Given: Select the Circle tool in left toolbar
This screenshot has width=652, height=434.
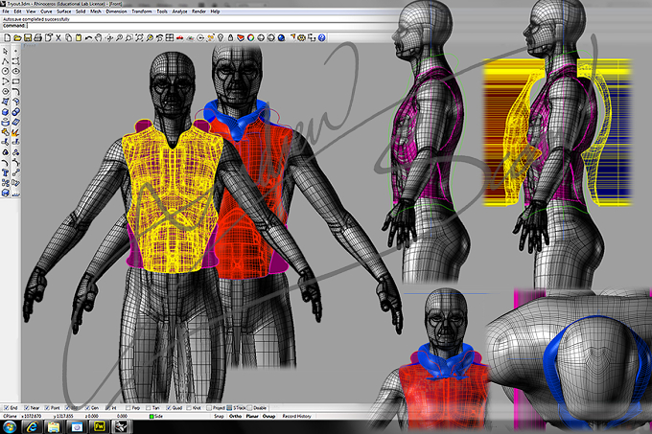Looking at the screenshot, I should pyautogui.click(x=6, y=71).
